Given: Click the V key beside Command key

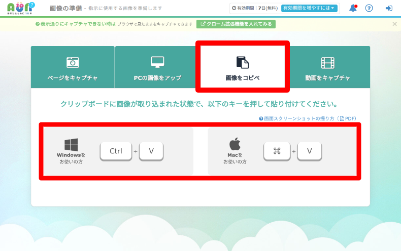Looking at the screenshot, I should (310, 151).
